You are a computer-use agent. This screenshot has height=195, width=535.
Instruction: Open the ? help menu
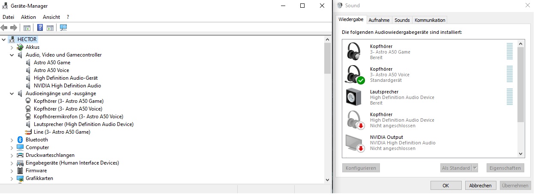tap(68, 17)
